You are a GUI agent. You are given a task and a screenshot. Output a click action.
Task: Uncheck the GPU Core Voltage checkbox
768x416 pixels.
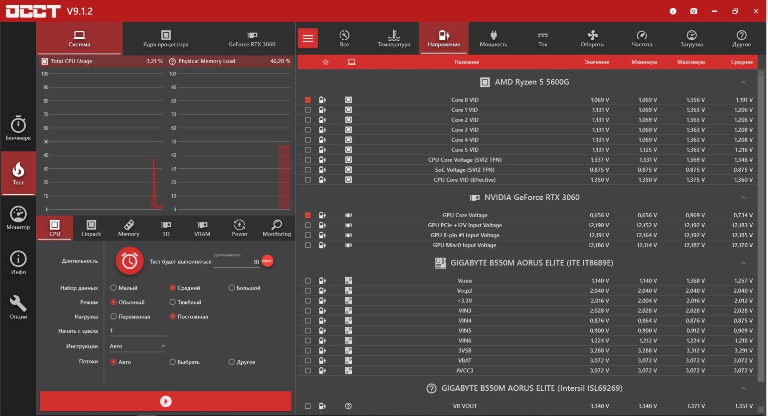click(308, 215)
